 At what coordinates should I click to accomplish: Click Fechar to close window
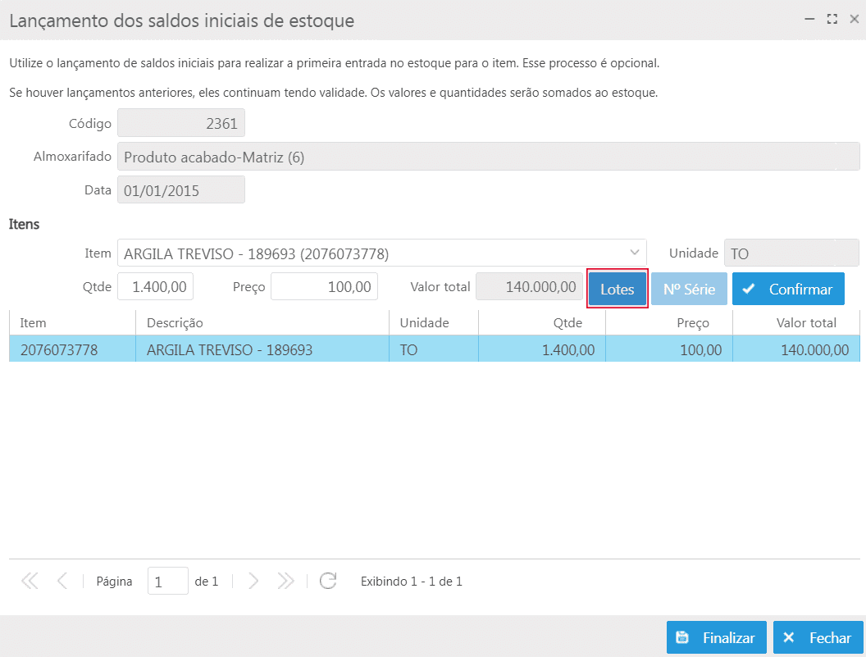click(x=818, y=637)
